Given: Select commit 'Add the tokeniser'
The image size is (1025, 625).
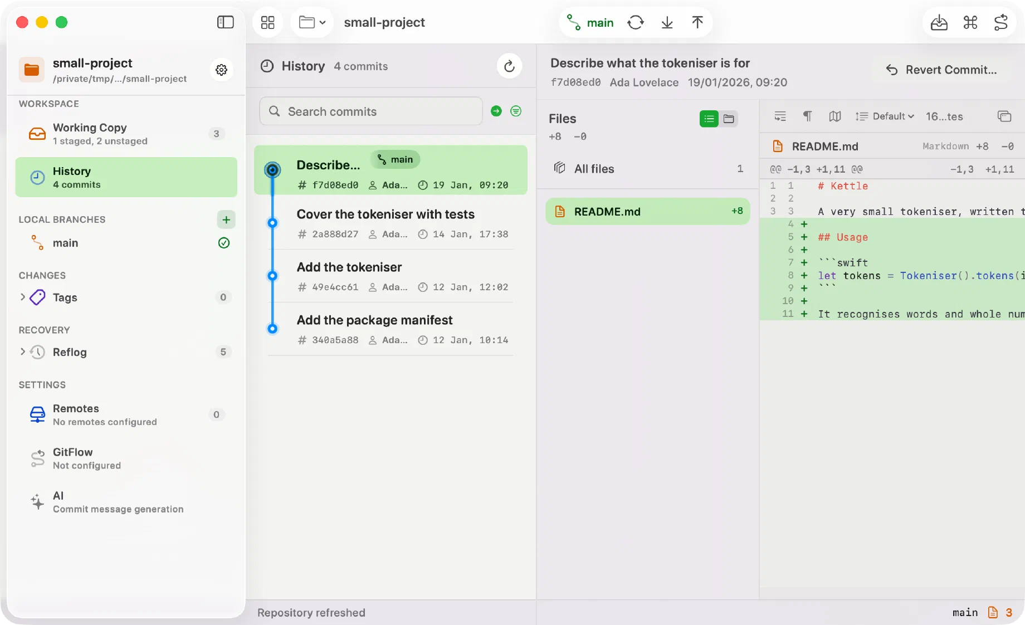Looking at the screenshot, I should point(391,276).
